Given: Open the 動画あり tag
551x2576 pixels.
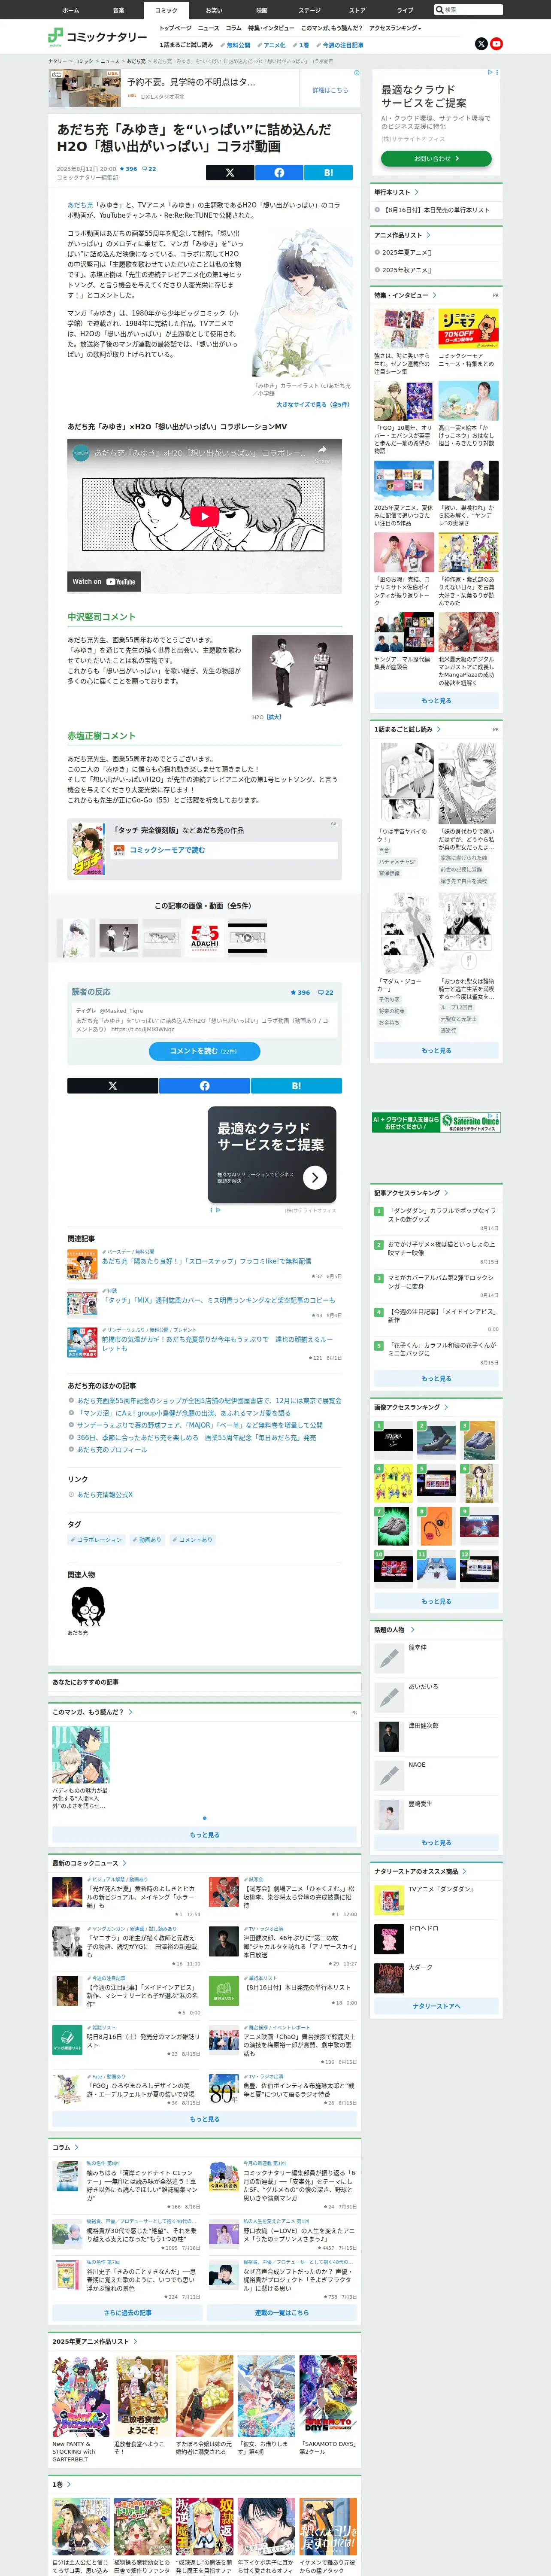Looking at the screenshot, I should [147, 1540].
